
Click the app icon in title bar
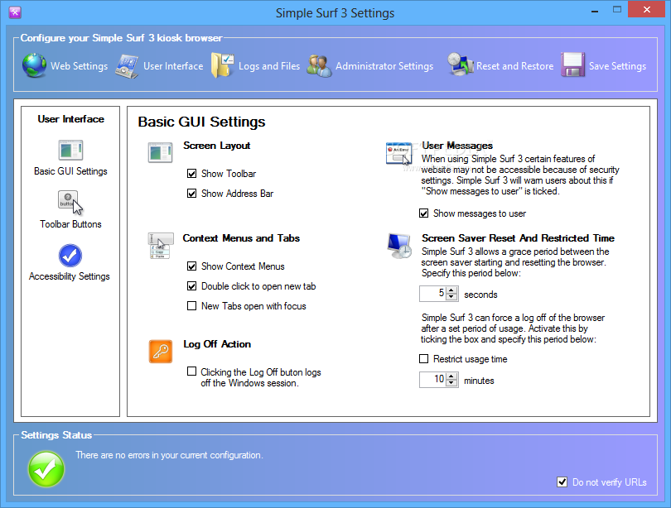[15, 12]
